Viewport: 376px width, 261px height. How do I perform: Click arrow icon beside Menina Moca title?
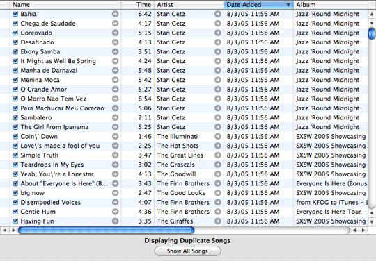click(116, 80)
